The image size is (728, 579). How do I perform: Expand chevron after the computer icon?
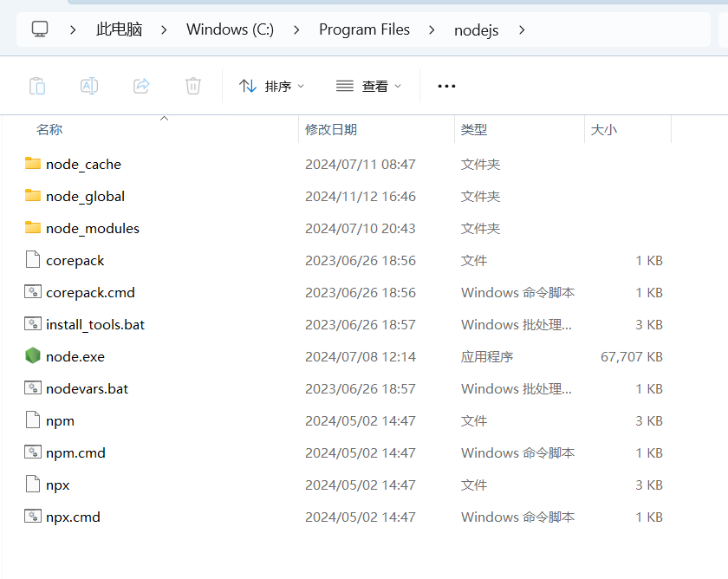tap(73, 30)
